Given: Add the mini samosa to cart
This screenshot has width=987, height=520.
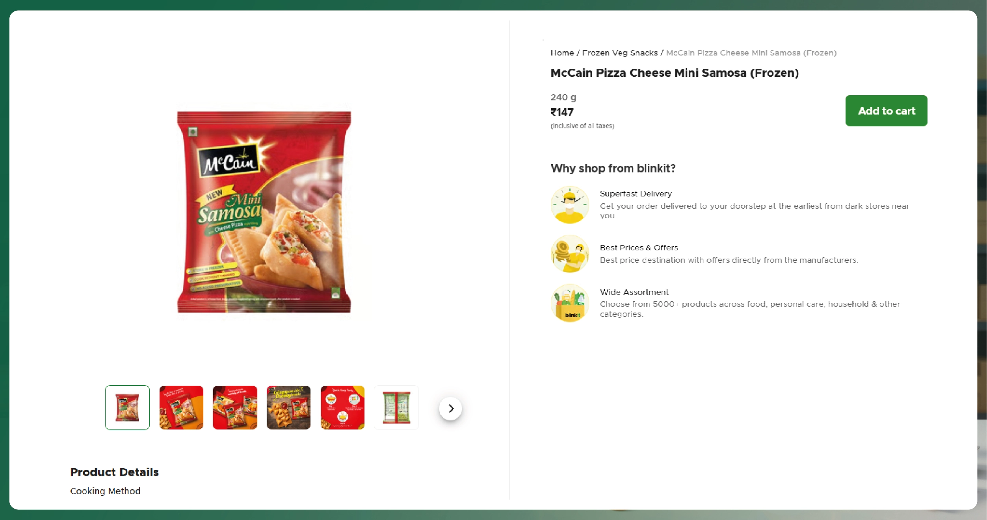Looking at the screenshot, I should click(886, 111).
